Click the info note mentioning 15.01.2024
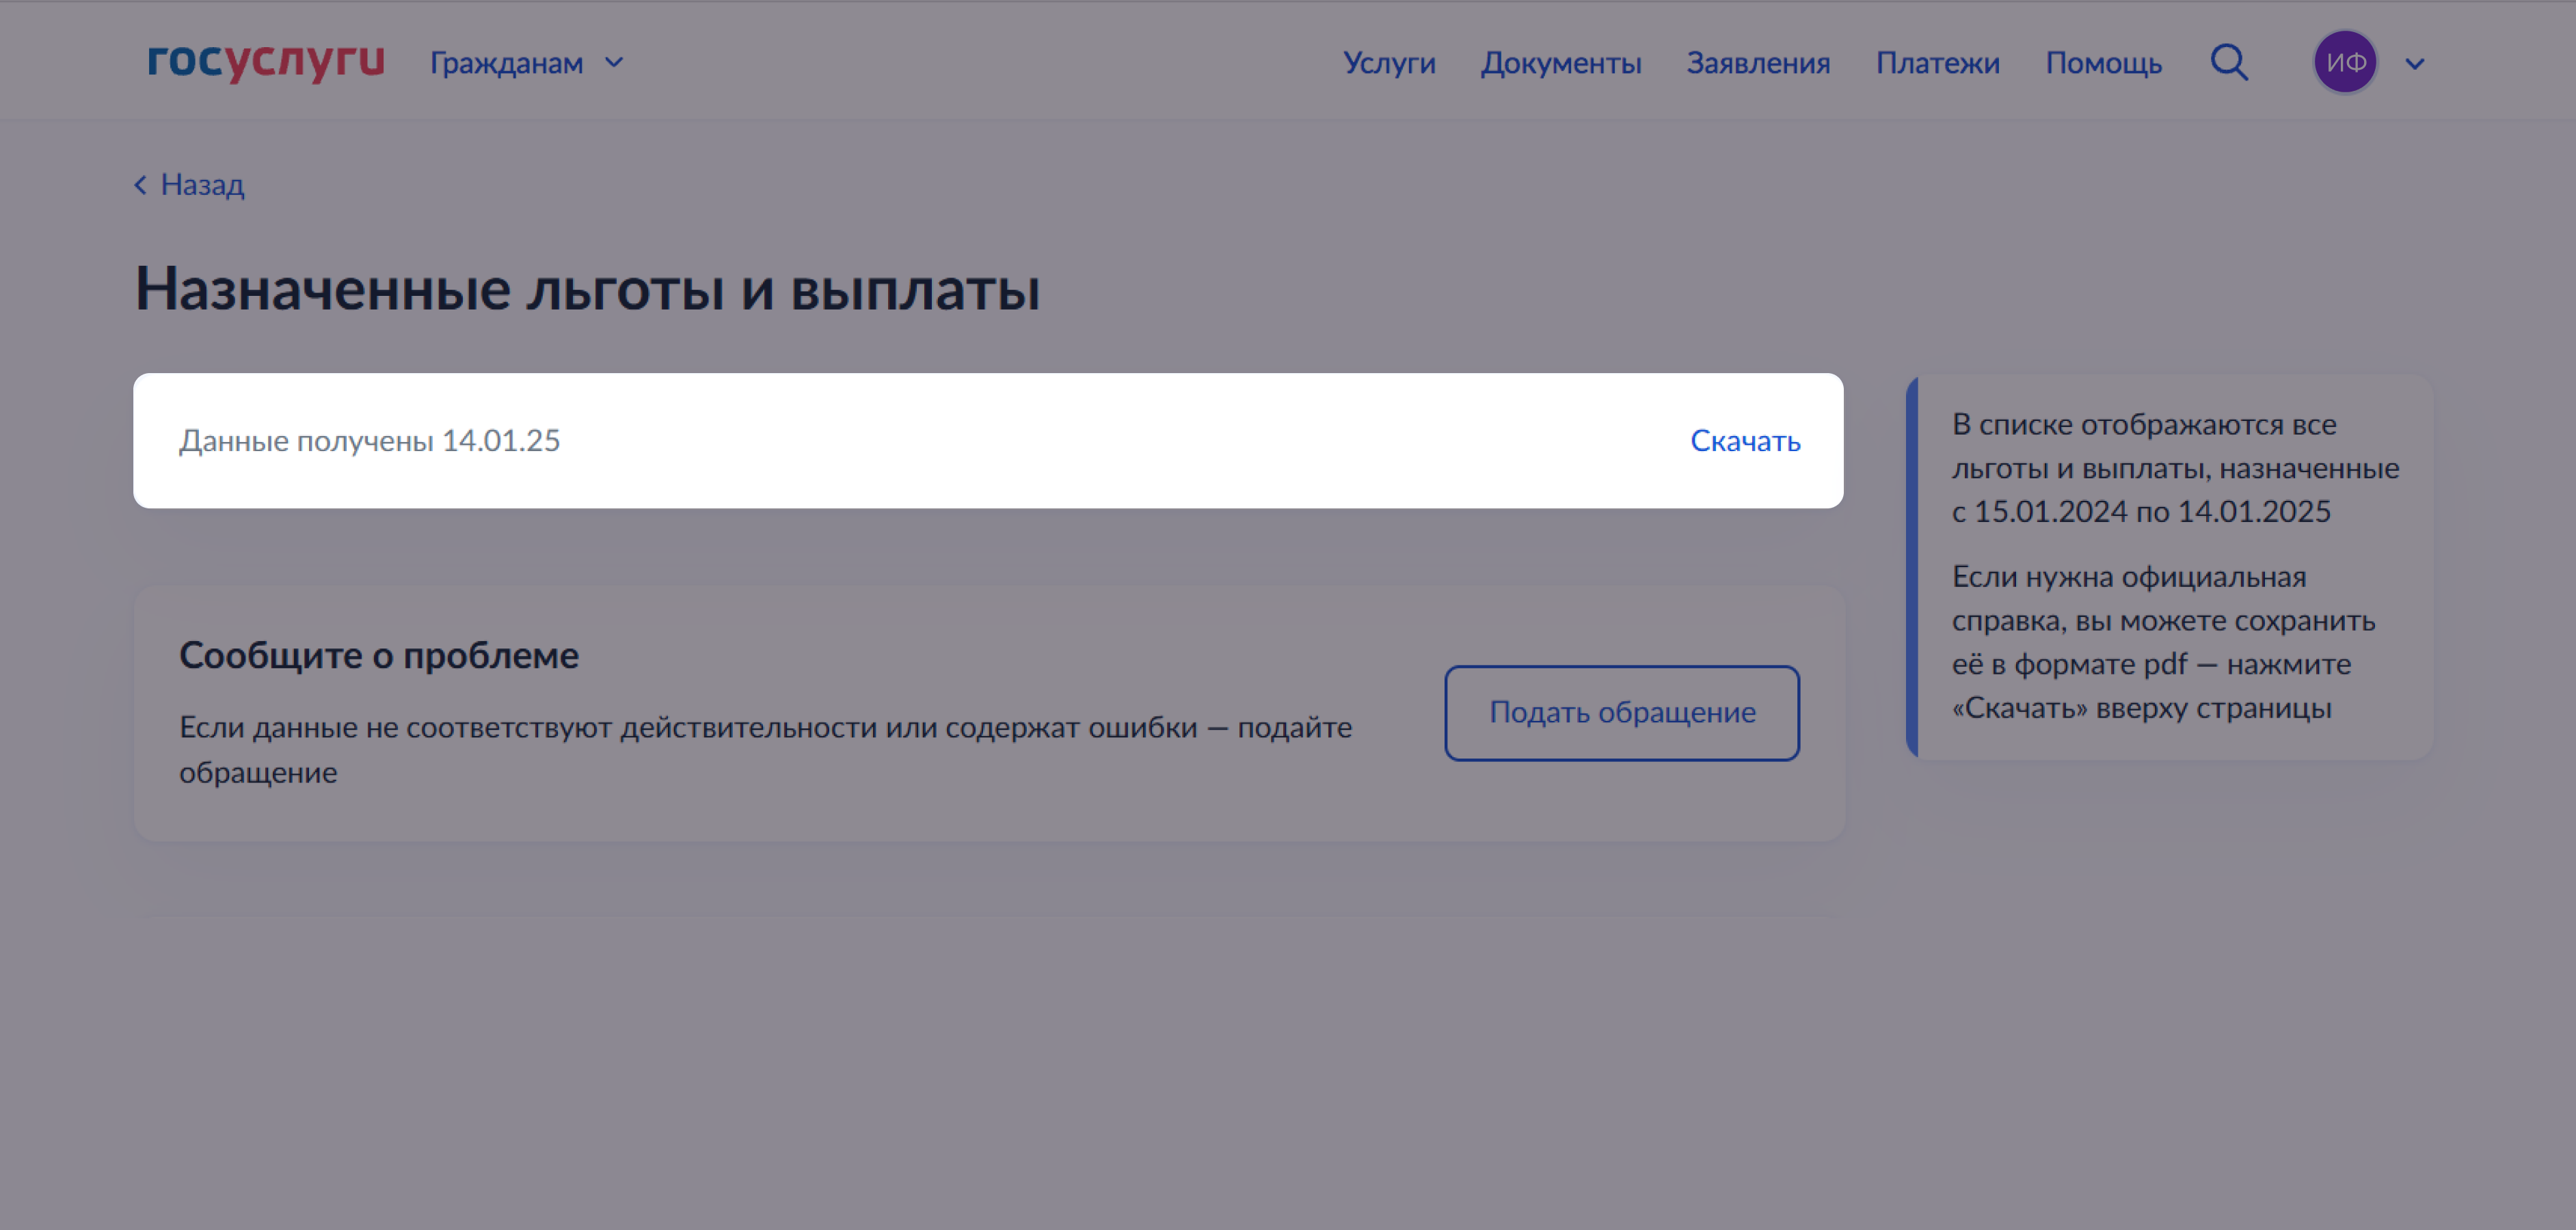 2175,467
